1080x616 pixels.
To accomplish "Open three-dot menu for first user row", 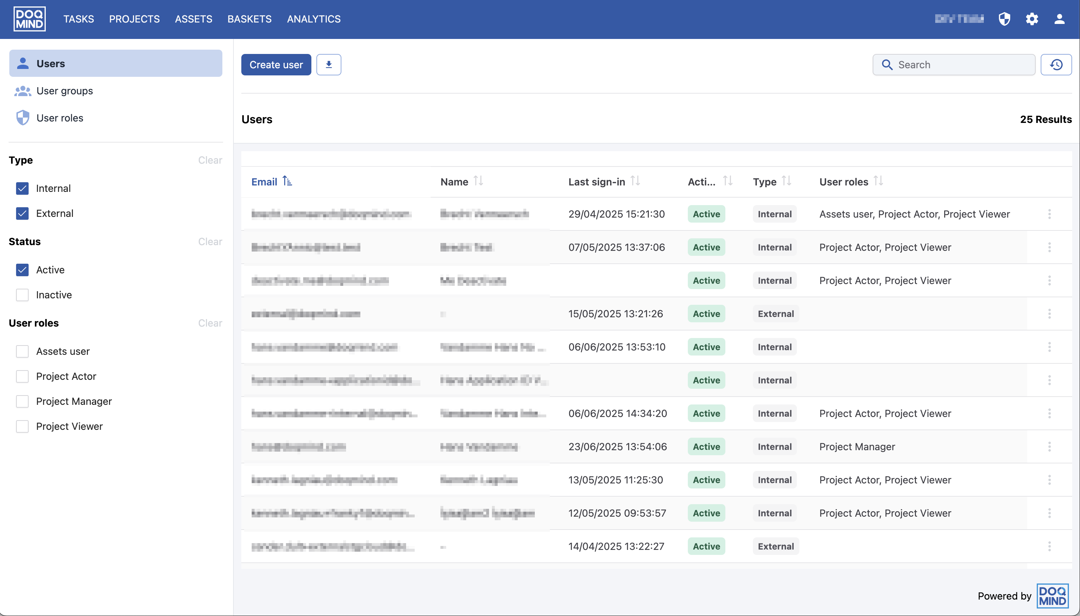I will coord(1049,214).
